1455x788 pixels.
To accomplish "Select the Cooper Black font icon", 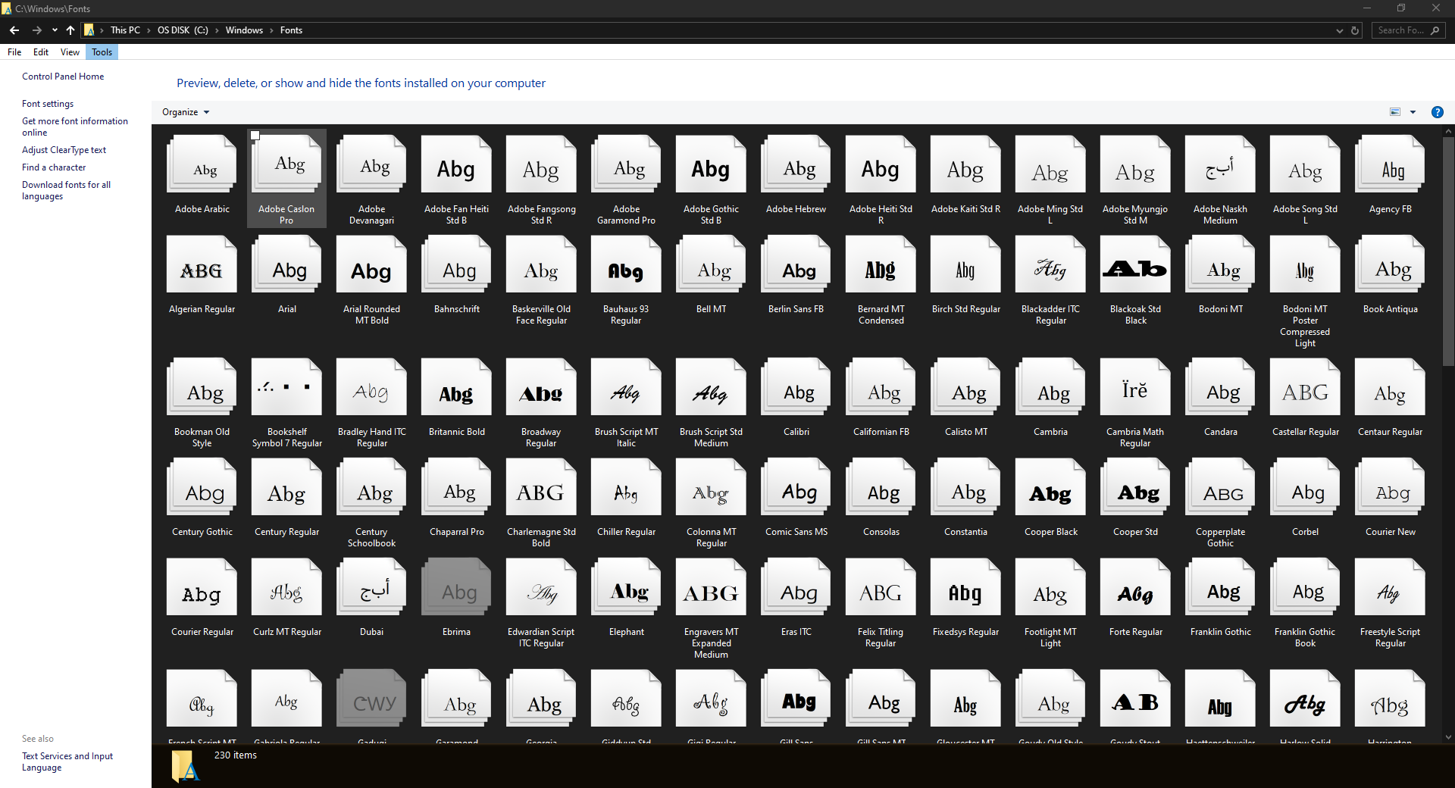I will [x=1050, y=492].
